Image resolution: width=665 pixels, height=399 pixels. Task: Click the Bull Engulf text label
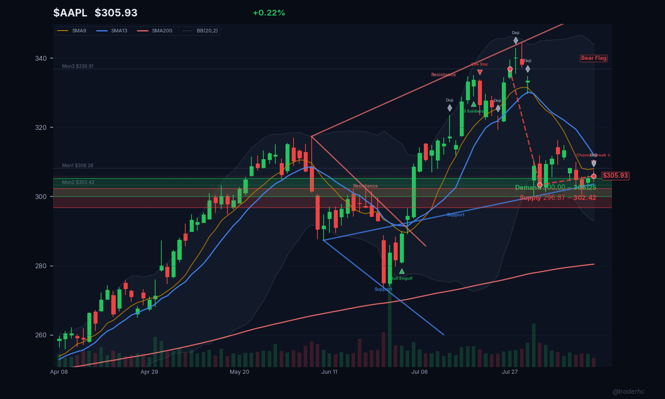coord(402,278)
